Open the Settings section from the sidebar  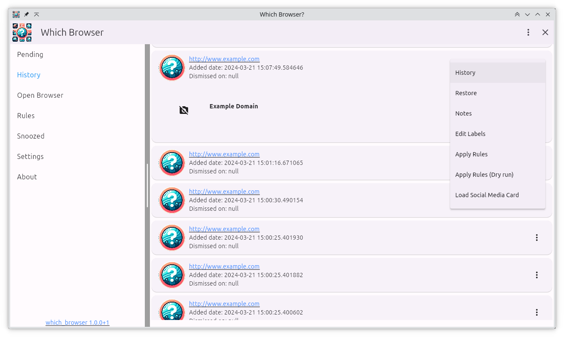click(30, 156)
